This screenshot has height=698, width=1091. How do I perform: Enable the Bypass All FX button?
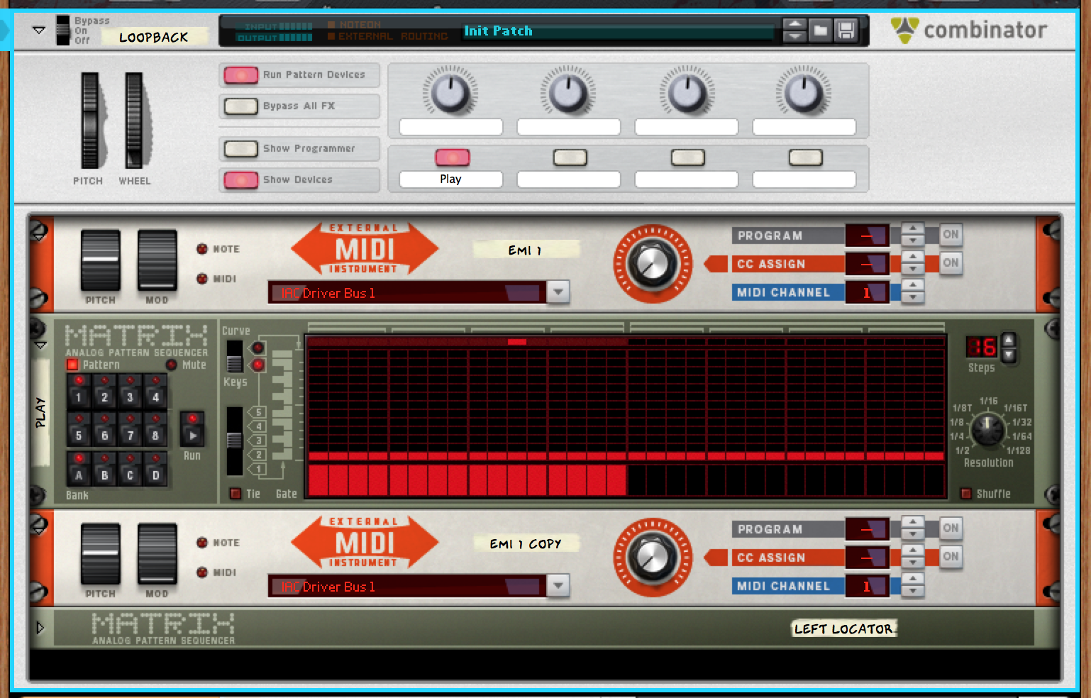click(x=240, y=106)
